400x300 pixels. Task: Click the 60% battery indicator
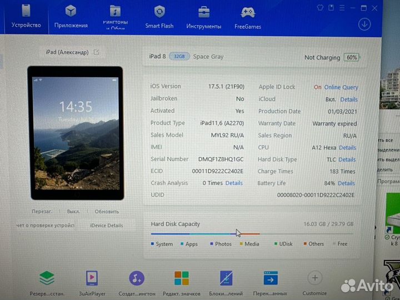352,58
